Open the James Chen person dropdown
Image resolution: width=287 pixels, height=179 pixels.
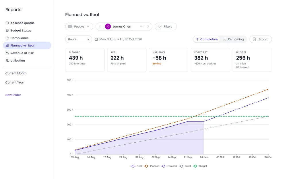tap(124, 26)
